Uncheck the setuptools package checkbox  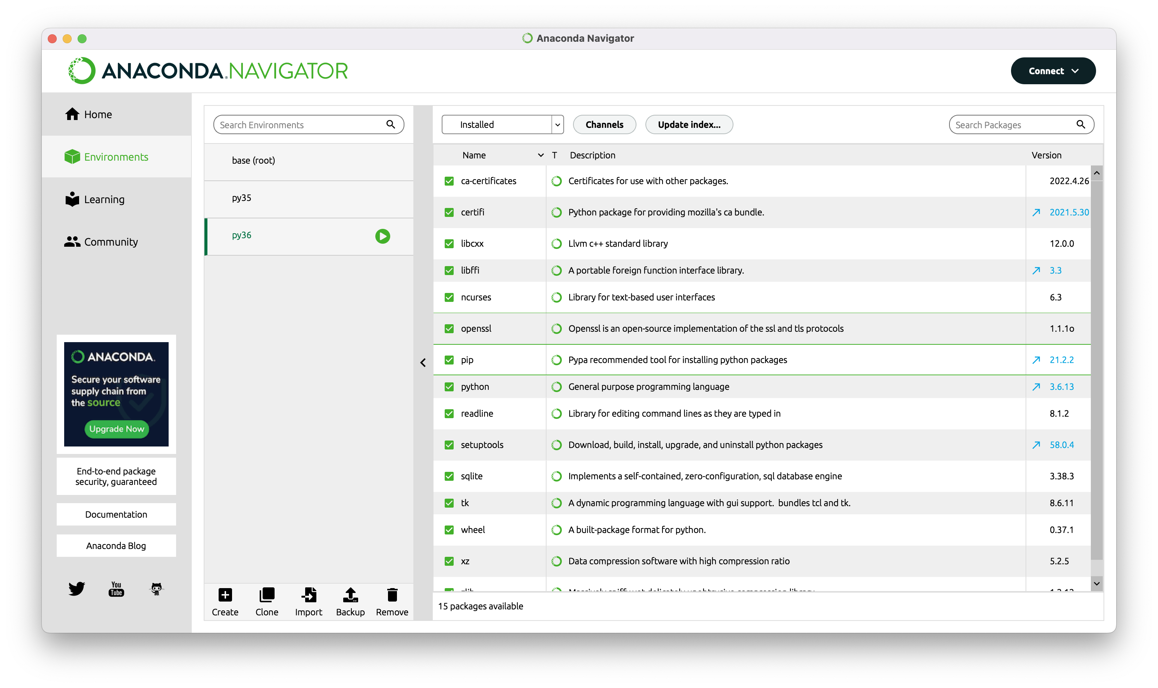(x=449, y=445)
